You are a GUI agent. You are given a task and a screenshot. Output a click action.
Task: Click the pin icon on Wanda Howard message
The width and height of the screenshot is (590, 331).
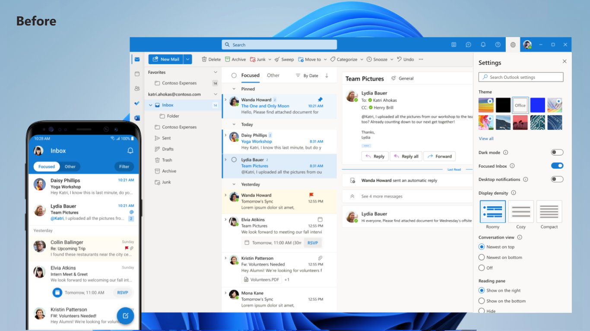tap(320, 100)
